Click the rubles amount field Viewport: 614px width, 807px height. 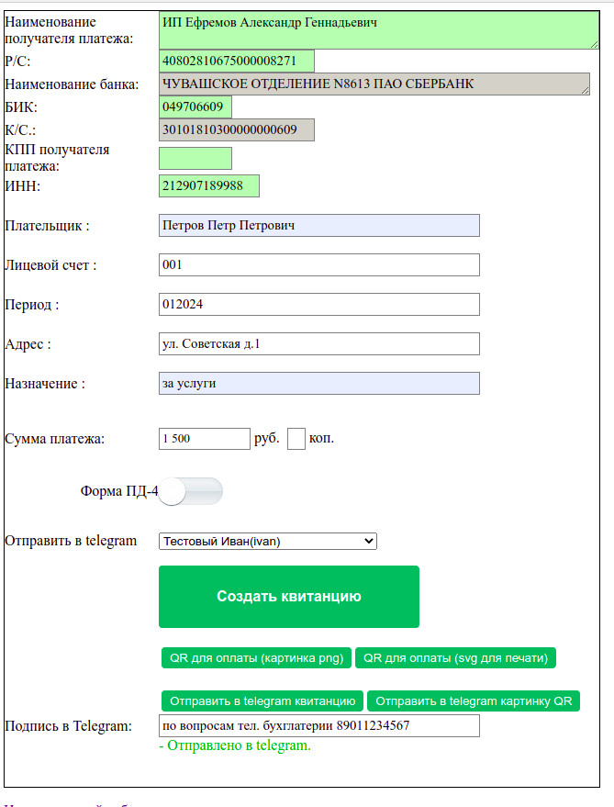coord(204,439)
